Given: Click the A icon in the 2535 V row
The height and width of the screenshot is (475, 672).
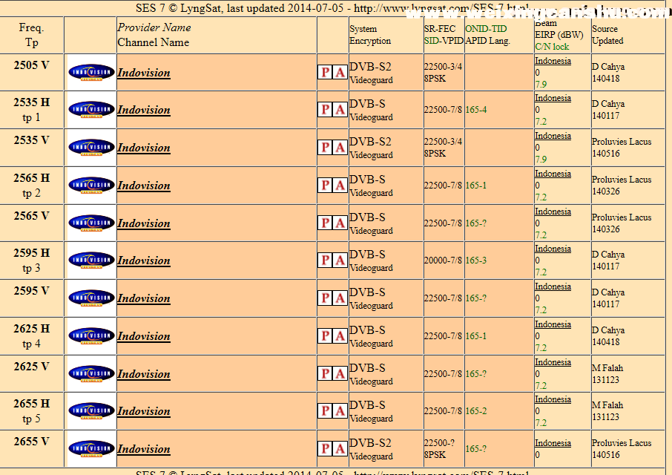Looking at the screenshot, I should [x=340, y=148].
